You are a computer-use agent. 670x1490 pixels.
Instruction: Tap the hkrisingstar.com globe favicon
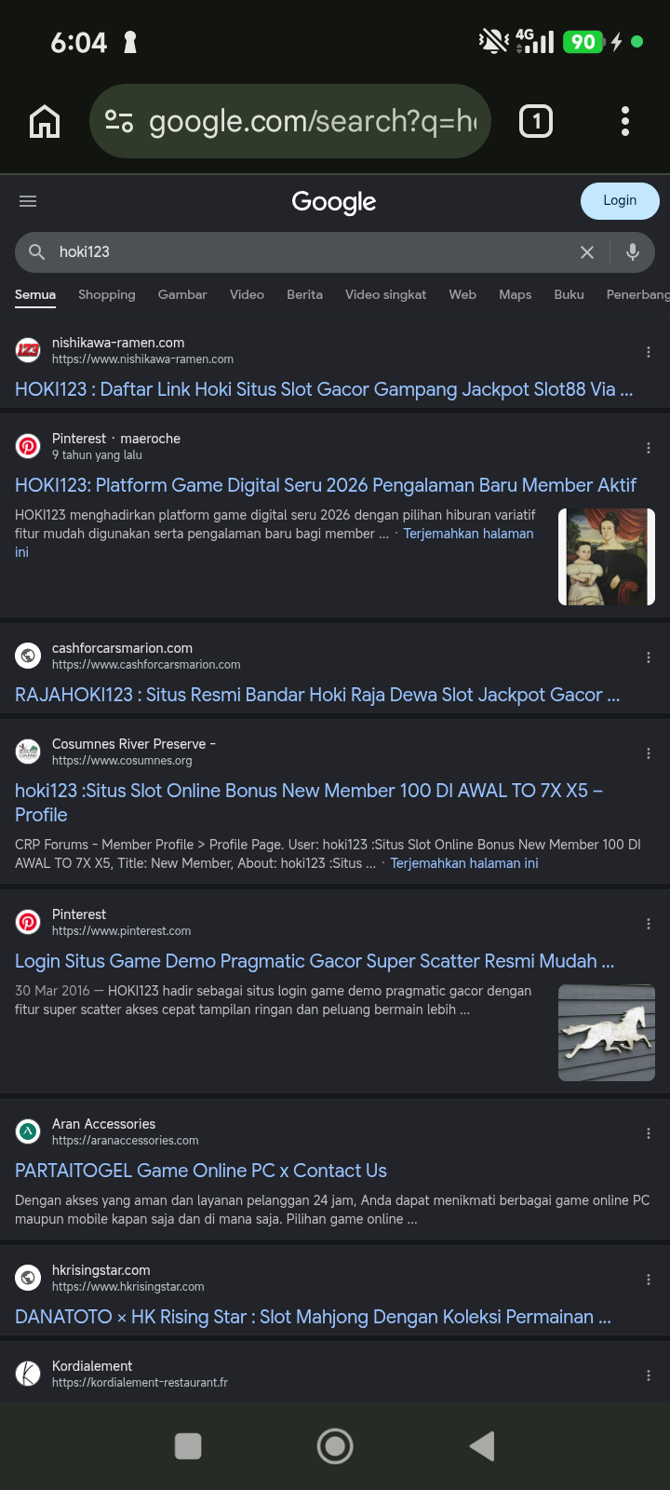tap(29, 1278)
